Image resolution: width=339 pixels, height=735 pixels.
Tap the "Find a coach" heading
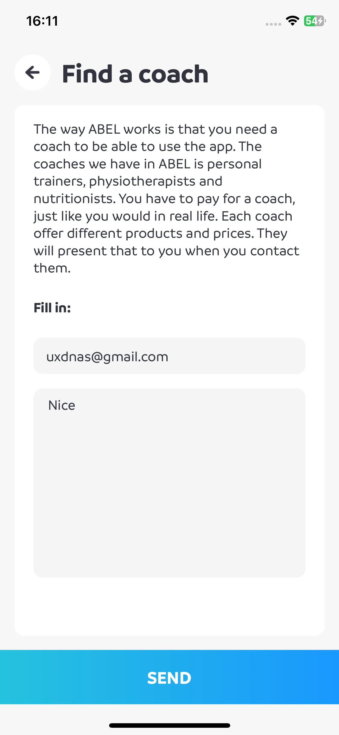point(135,74)
